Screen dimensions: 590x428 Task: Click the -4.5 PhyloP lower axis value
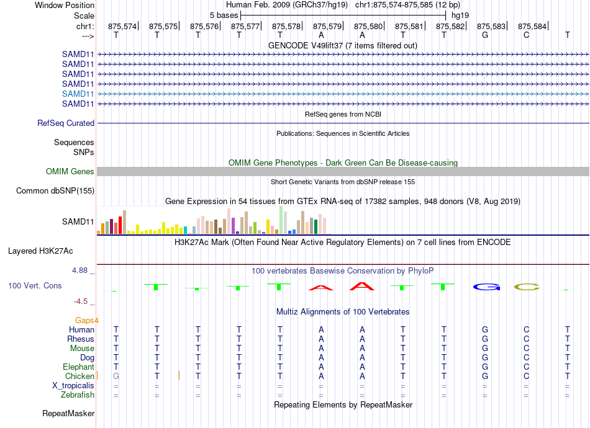click(81, 301)
